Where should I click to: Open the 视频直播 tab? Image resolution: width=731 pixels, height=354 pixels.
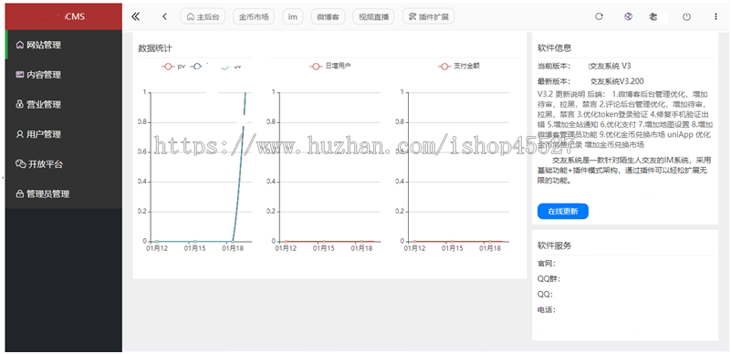373,16
